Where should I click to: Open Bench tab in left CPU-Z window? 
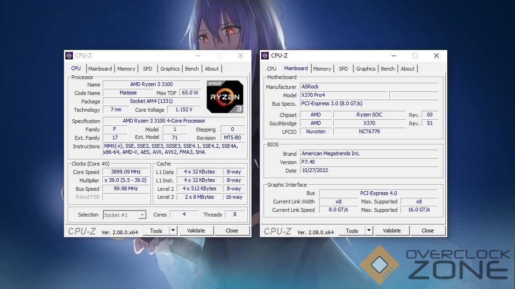coord(192,69)
